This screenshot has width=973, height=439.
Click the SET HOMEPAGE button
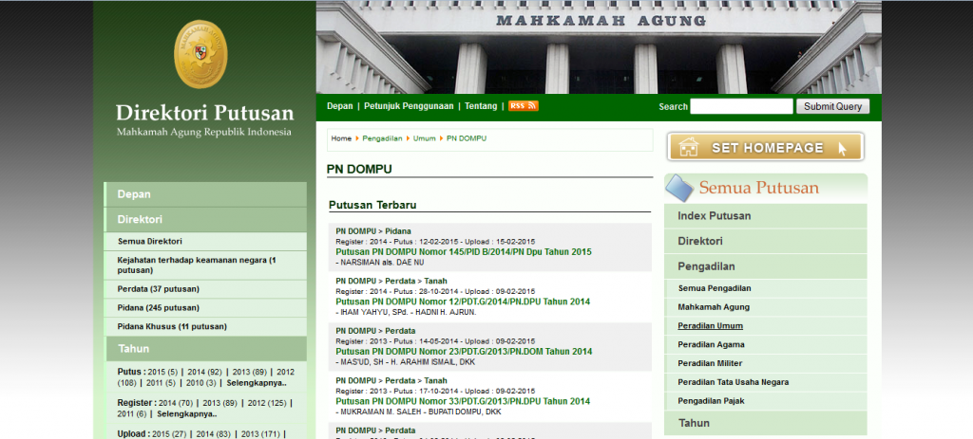click(x=765, y=147)
